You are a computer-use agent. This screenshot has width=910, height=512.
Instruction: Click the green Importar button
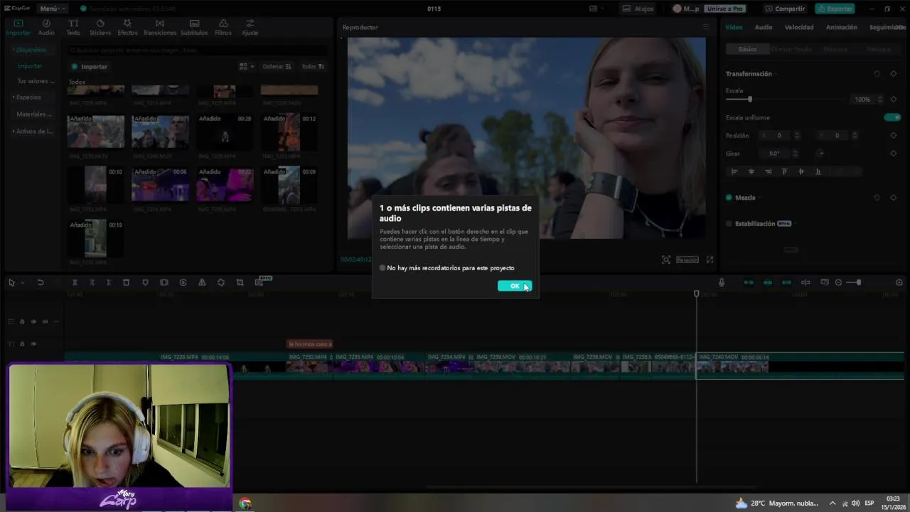tap(90, 66)
